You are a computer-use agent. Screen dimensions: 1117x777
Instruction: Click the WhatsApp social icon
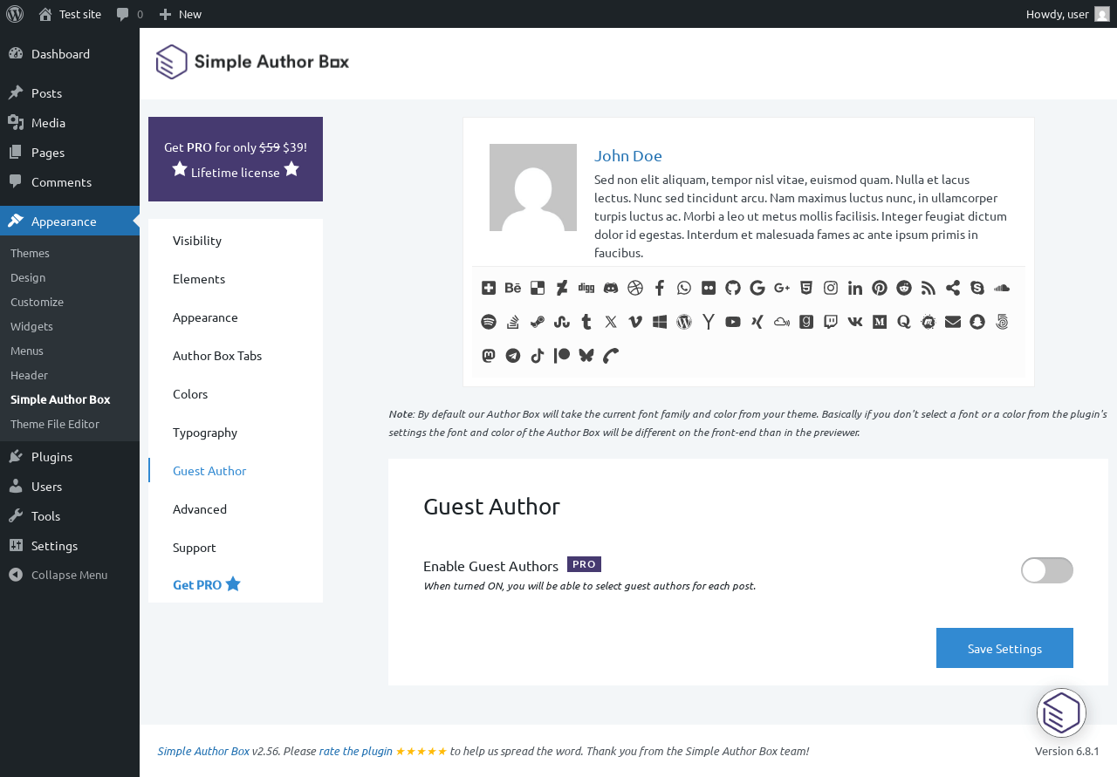click(x=684, y=288)
